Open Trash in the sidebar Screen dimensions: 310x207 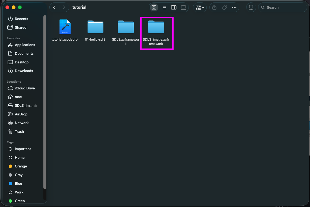click(19, 132)
